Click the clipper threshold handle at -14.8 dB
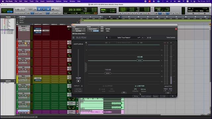The height and width of the screenshot is (119, 212). point(108,73)
